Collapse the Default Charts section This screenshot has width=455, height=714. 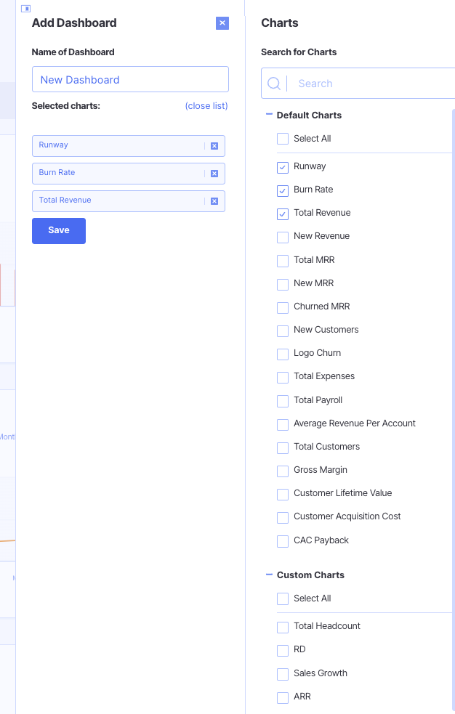click(269, 115)
